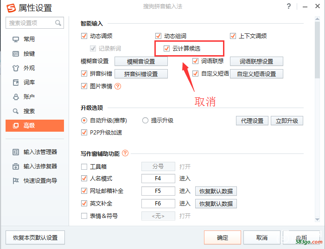The height and width of the screenshot is (249, 325).
Task: Click 恢复本页默认设置 button
Action: pos(35,237)
